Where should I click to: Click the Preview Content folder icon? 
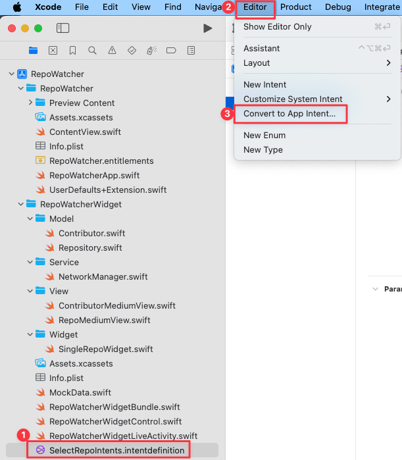coord(40,103)
